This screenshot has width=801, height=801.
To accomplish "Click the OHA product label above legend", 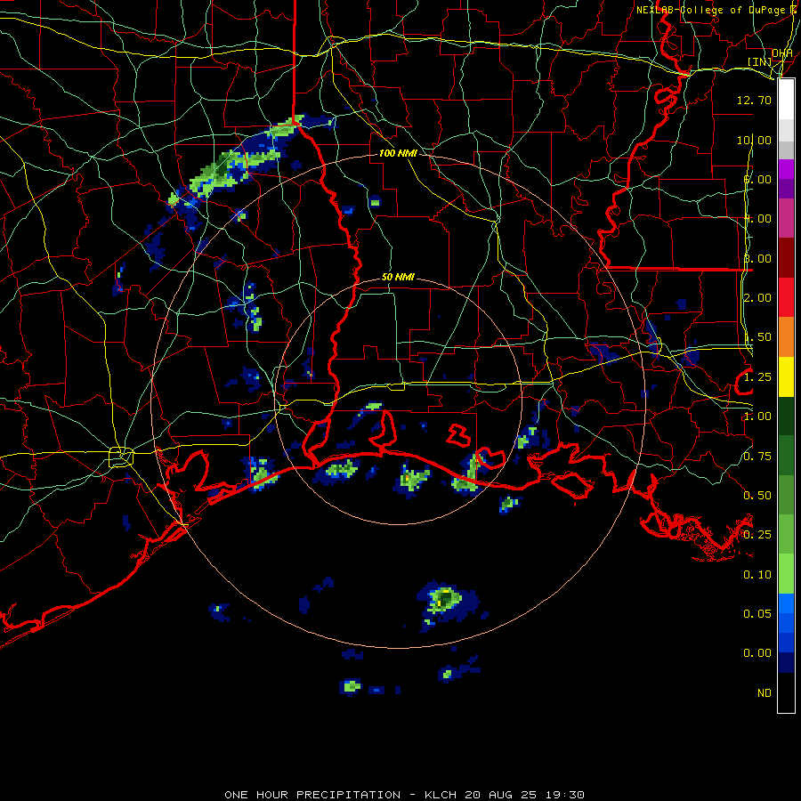I will pyautogui.click(x=782, y=53).
